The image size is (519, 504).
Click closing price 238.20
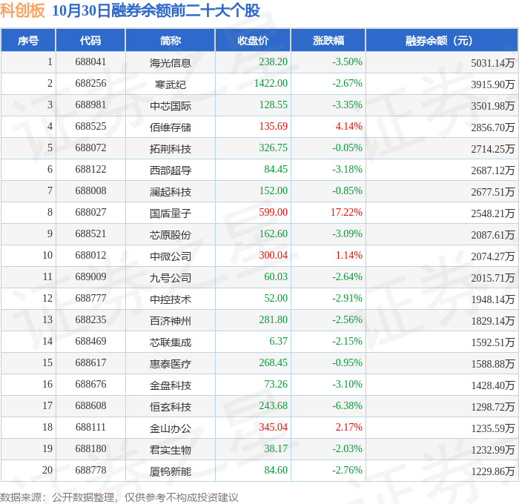coord(274,62)
